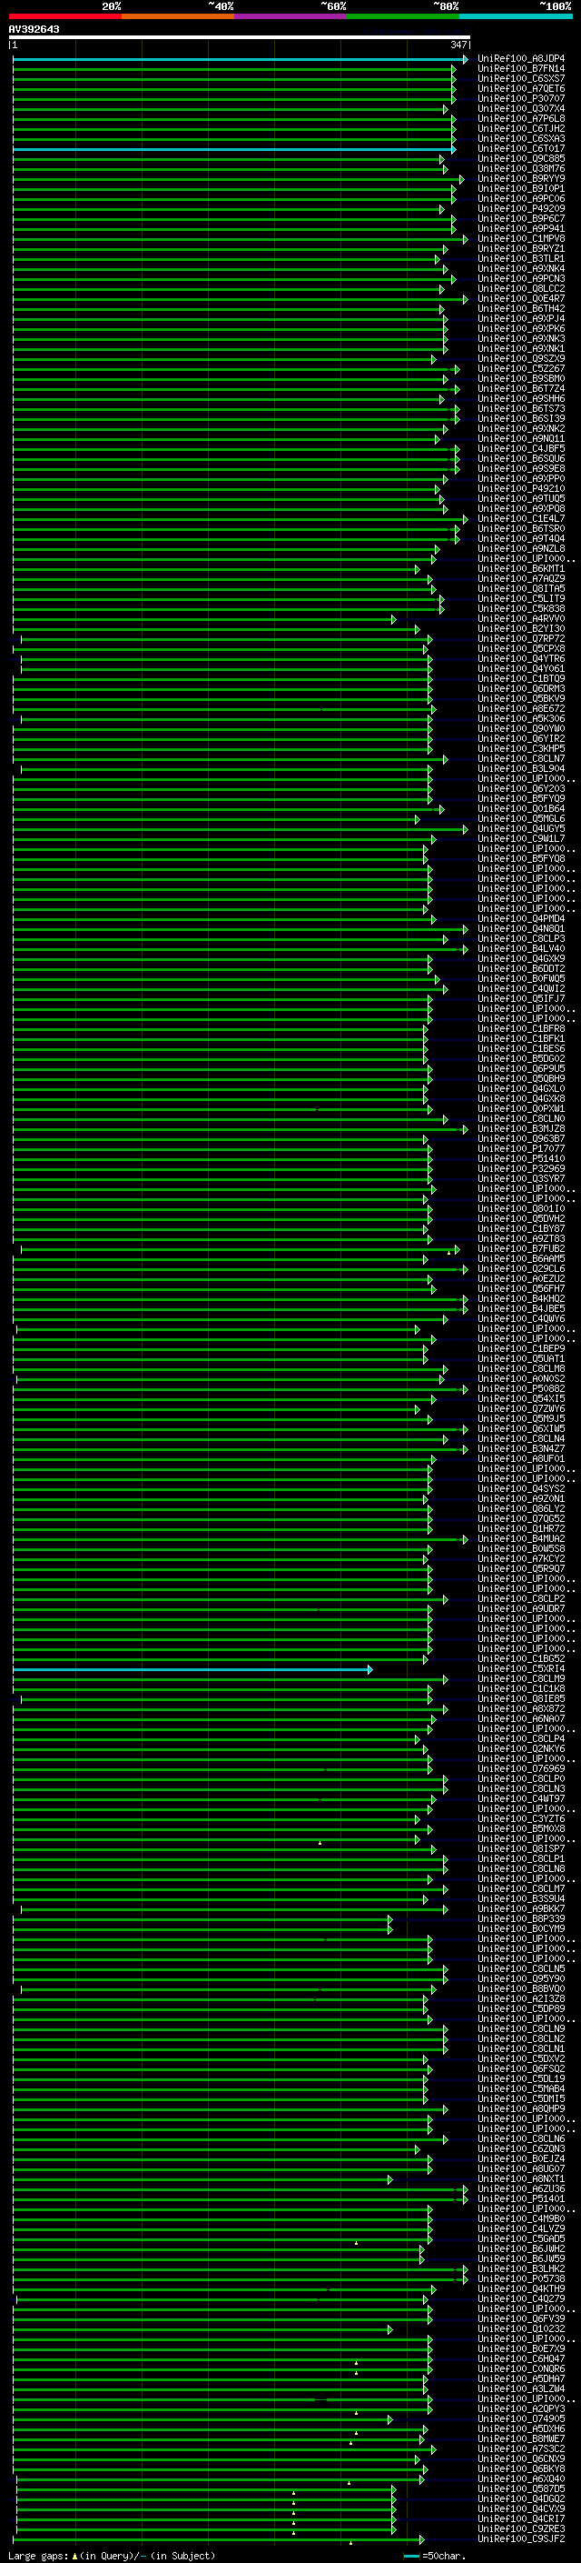Screen dimensions: 581x2563
Task: Click label UniRef100_C6TJH2
Action: tap(520, 128)
